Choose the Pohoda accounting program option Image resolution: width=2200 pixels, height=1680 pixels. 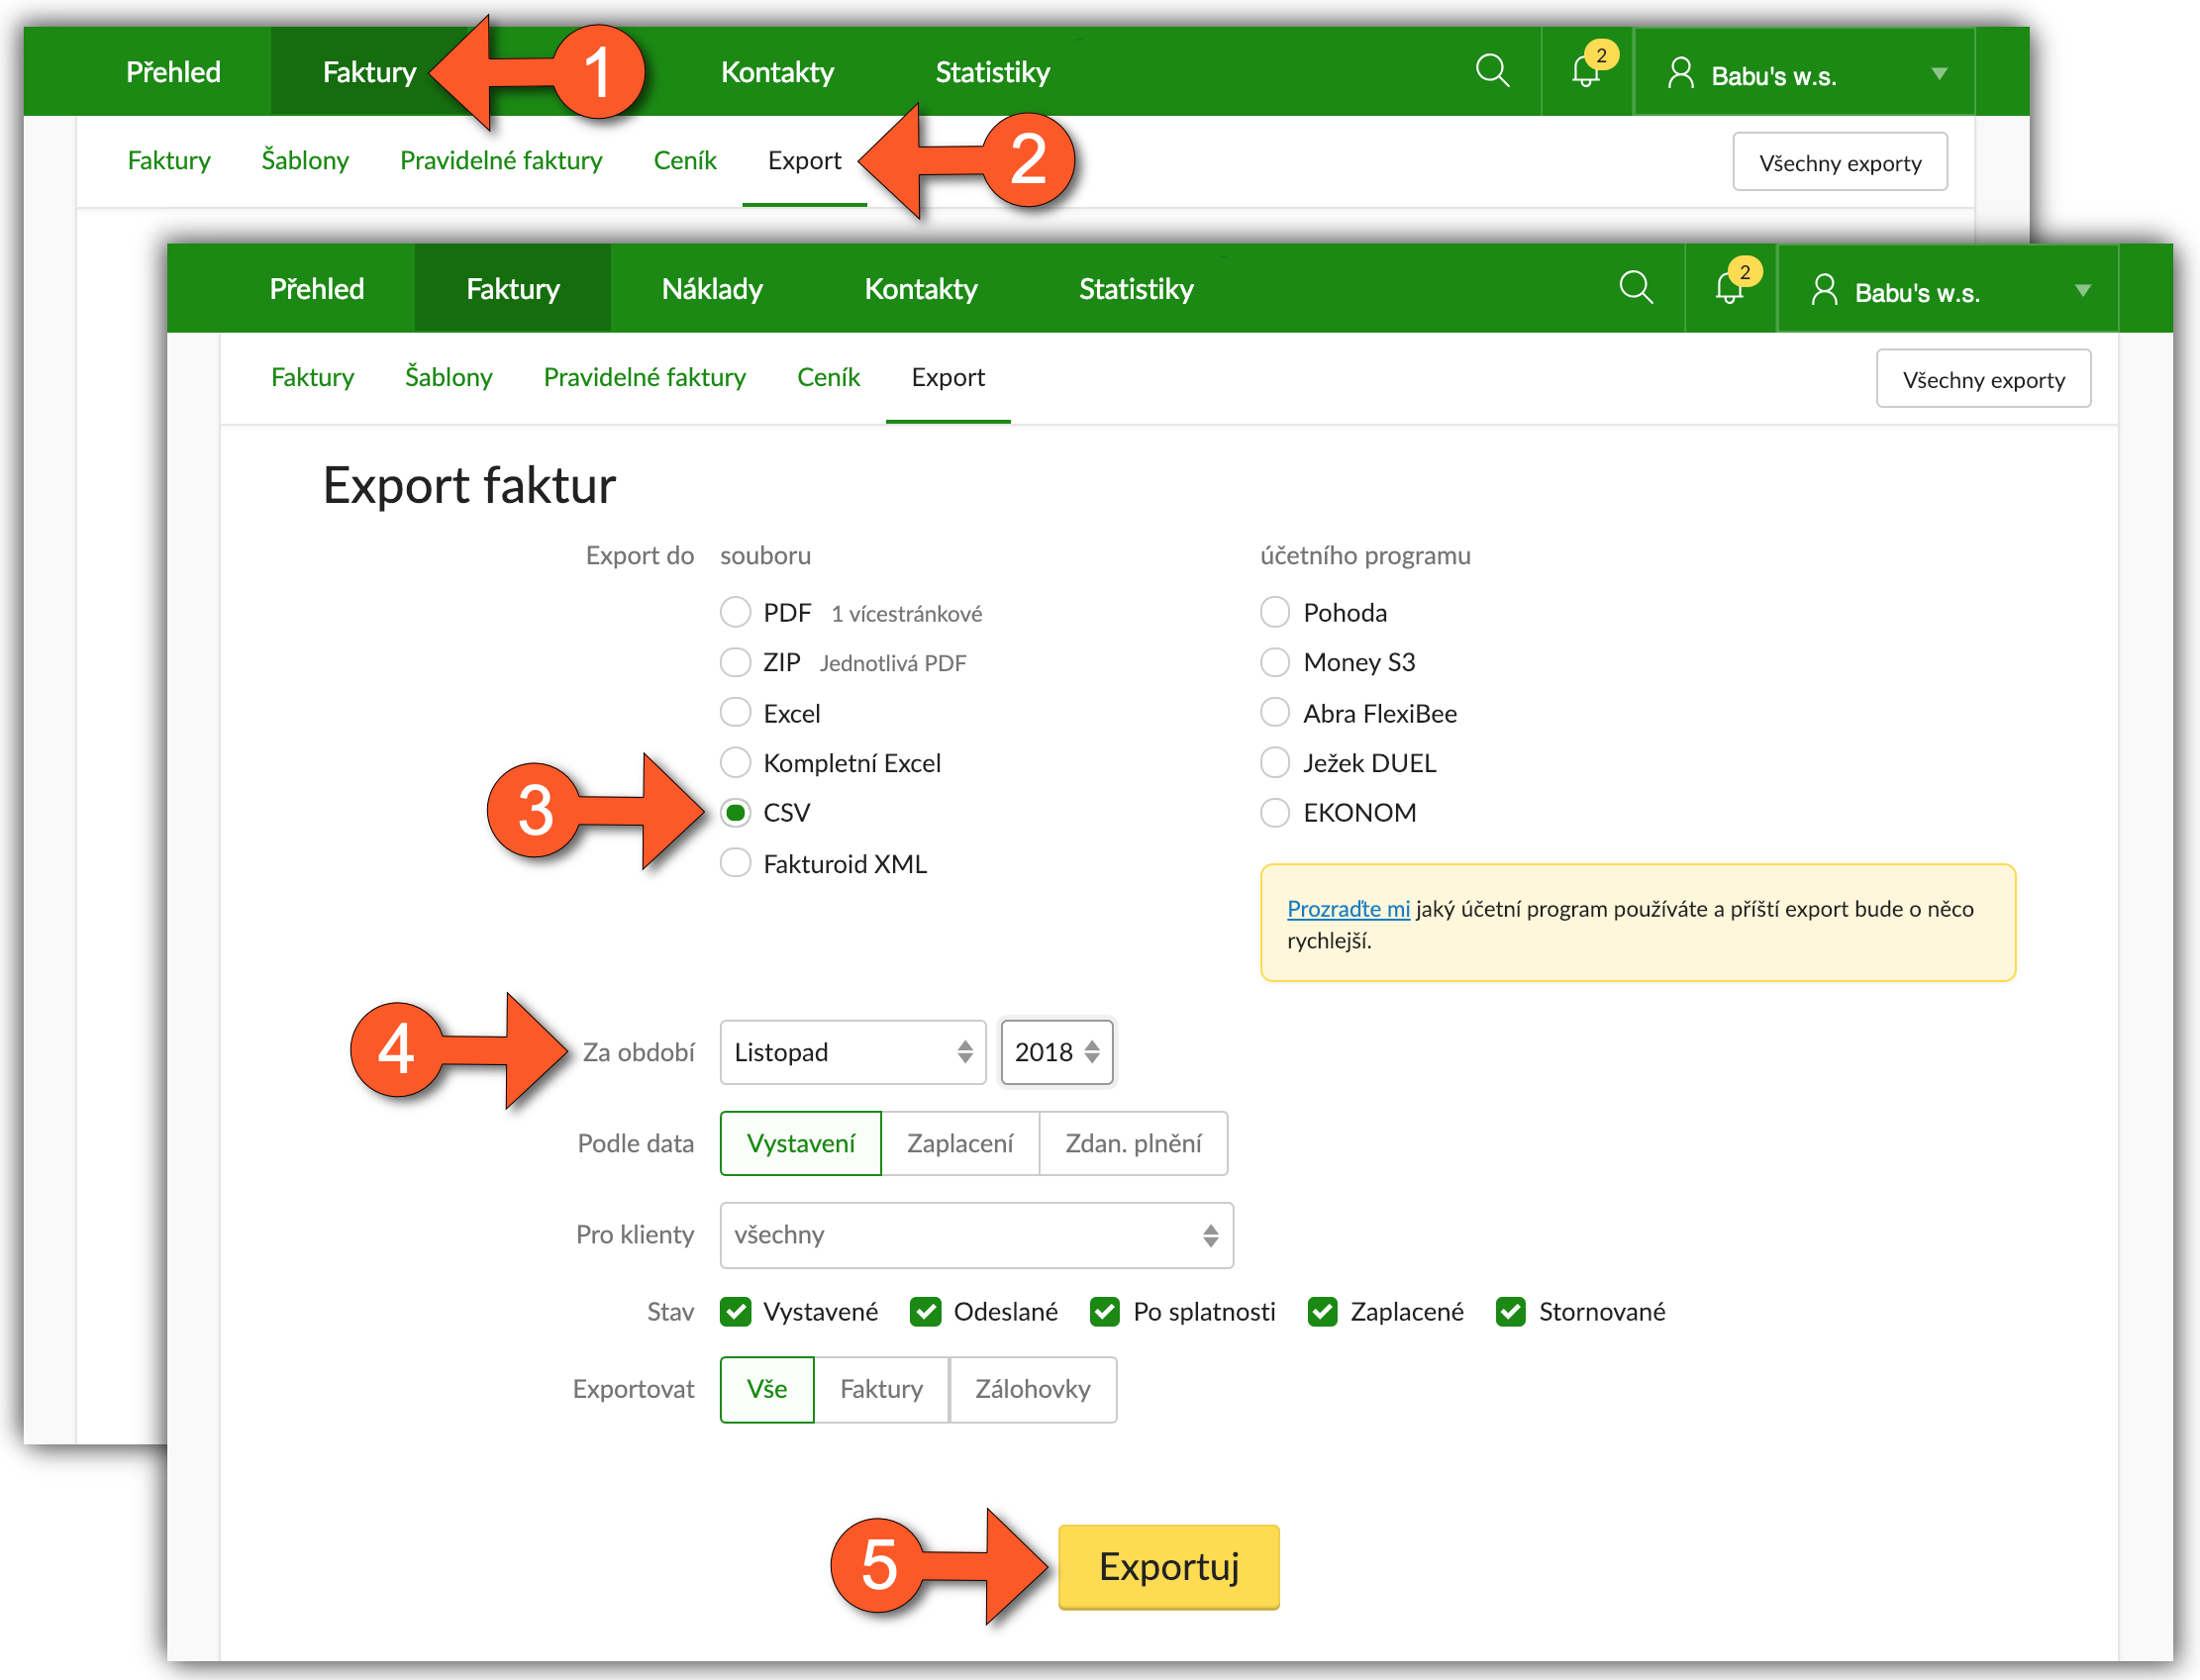(x=1274, y=612)
